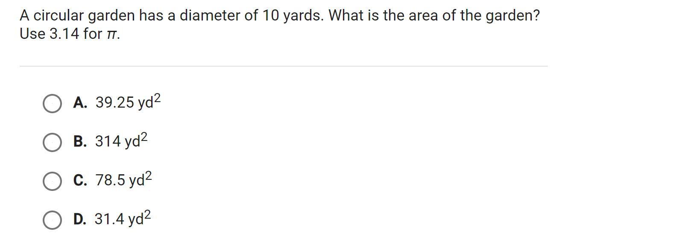691x246 pixels.
Task: Pick the 39.25 yd² answer text
Action: coord(128,102)
